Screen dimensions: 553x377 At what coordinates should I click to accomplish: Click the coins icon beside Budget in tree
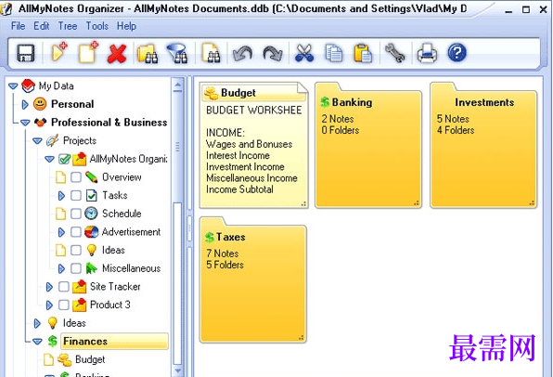click(x=65, y=359)
